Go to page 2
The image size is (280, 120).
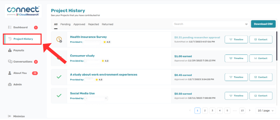pyautogui.click(x=205, y=111)
